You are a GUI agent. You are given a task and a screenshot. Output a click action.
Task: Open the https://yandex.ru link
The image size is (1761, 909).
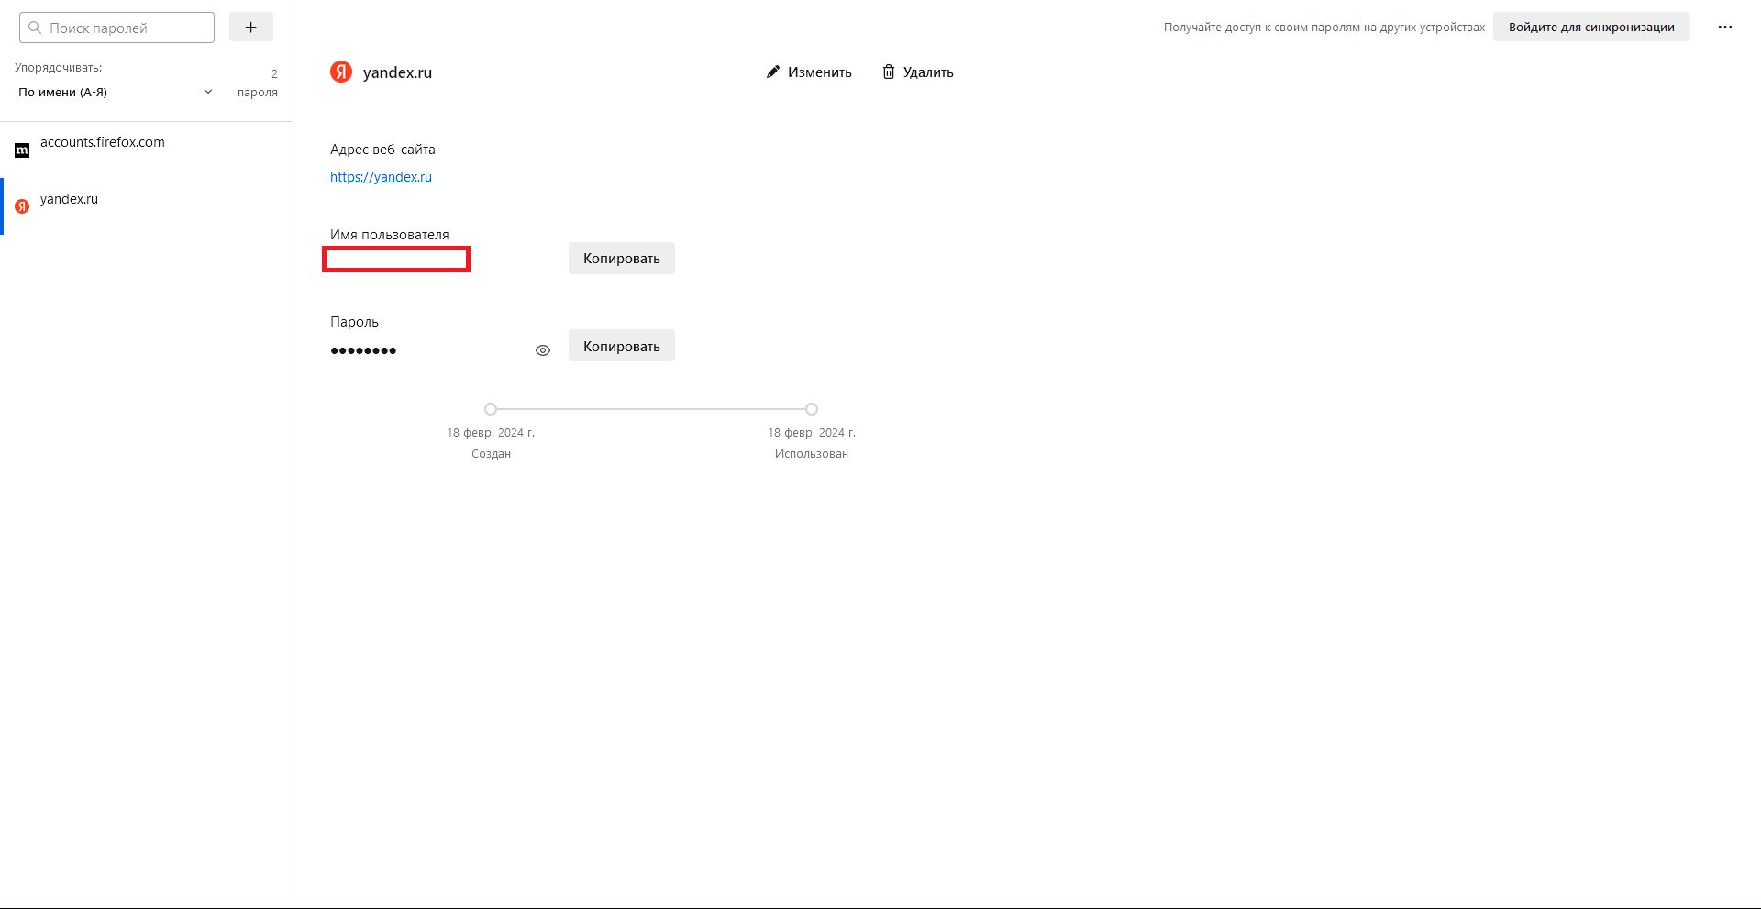click(x=381, y=177)
